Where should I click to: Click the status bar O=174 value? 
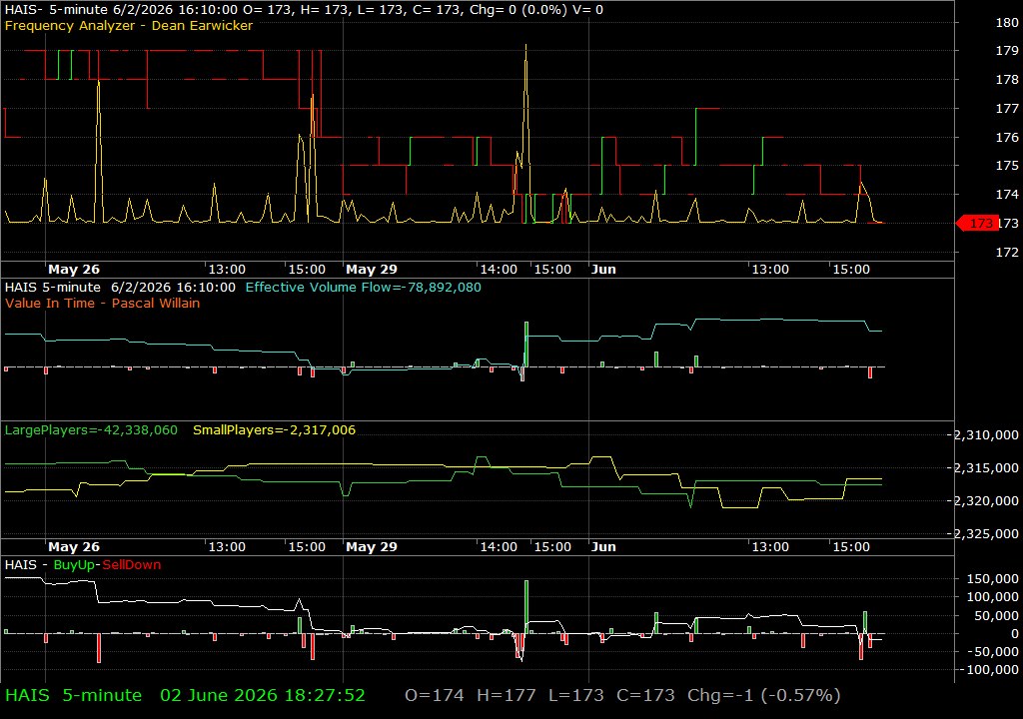click(434, 695)
